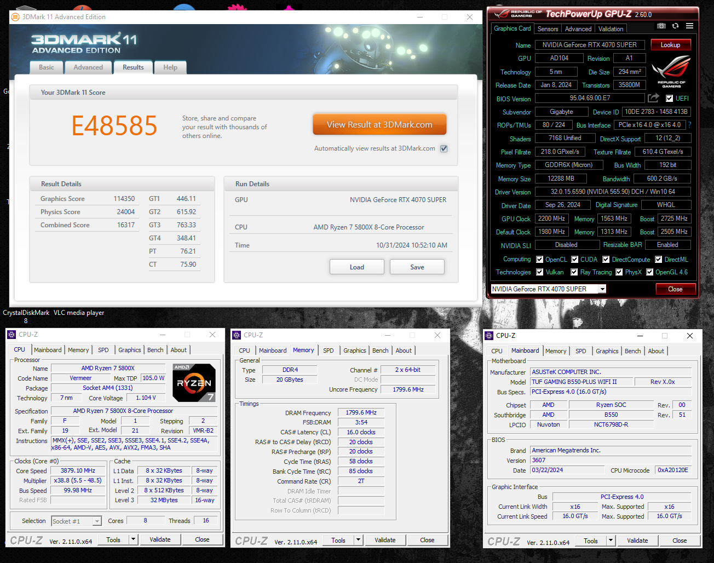714x563 pixels.
Task: Click the memory Size value 20 GBytes
Action: click(290, 380)
